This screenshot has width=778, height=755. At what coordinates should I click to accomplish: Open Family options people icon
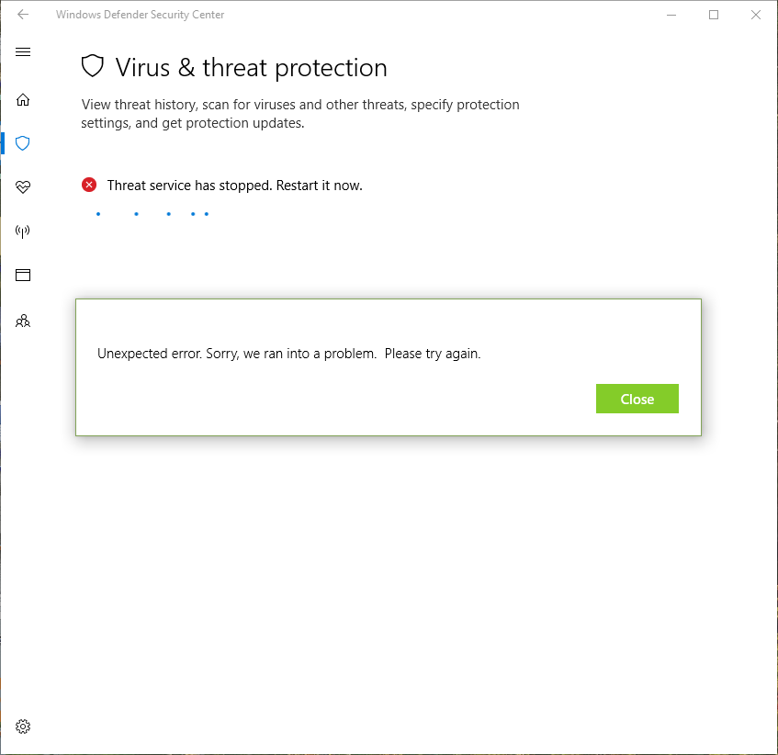(x=23, y=321)
